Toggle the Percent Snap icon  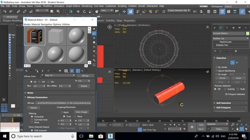150,11
